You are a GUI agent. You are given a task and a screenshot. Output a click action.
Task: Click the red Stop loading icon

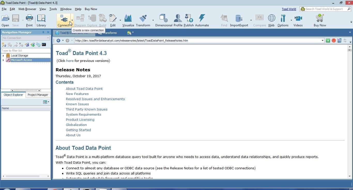pos(334,41)
